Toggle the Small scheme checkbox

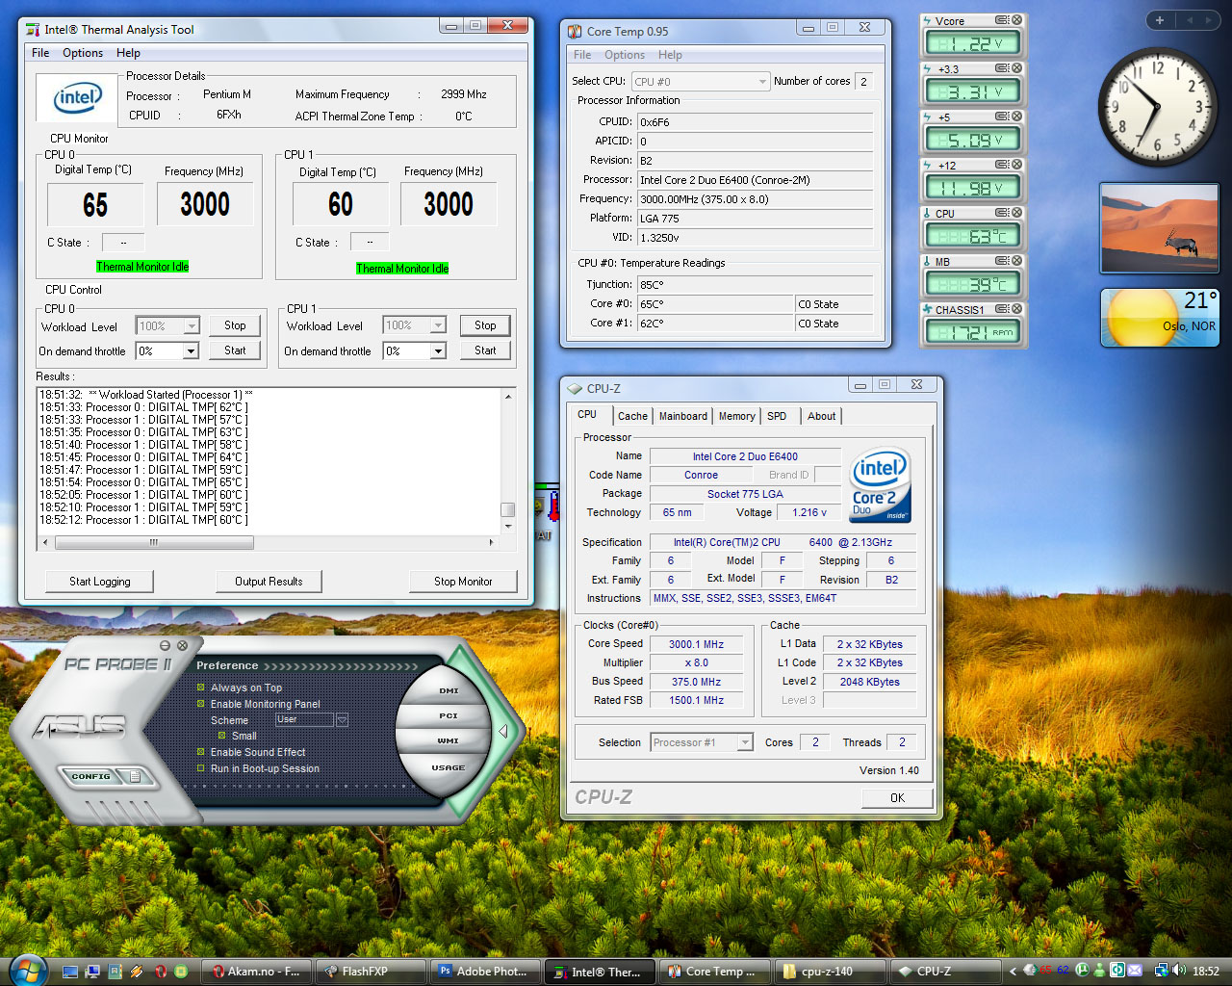click(x=222, y=736)
